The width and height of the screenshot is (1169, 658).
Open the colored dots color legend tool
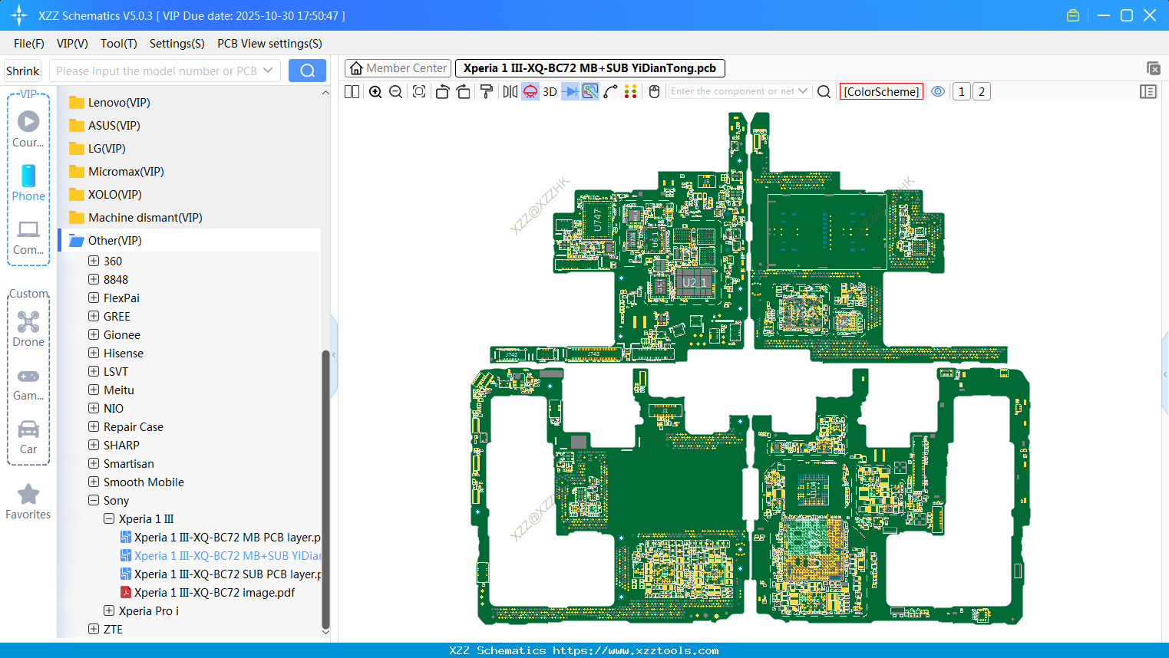pyautogui.click(x=631, y=91)
